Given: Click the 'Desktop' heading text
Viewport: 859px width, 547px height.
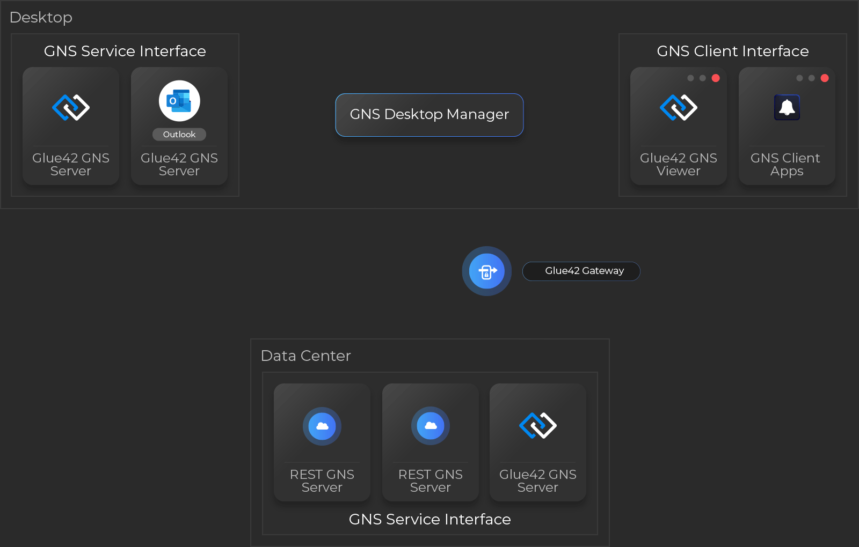Looking at the screenshot, I should tap(41, 18).
